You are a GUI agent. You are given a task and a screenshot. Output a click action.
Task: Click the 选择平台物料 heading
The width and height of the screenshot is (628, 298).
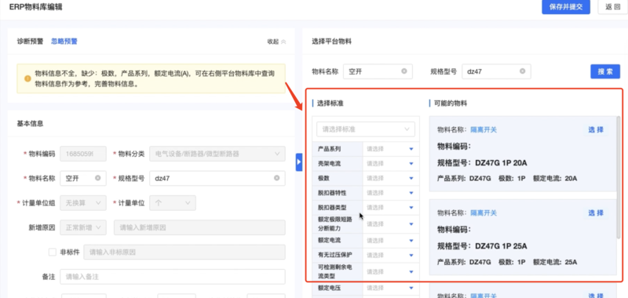(x=331, y=42)
